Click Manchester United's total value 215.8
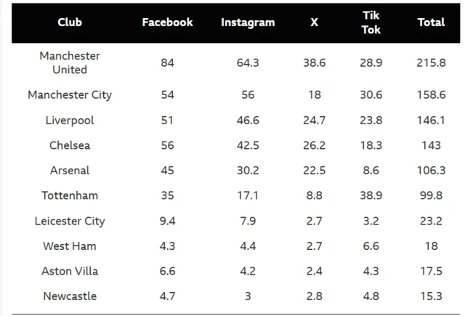This screenshot has height=316, width=465. tap(431, 62)
